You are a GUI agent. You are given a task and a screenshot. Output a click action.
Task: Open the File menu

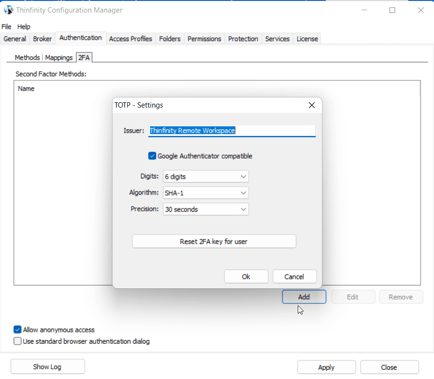(x=6, y=27)
